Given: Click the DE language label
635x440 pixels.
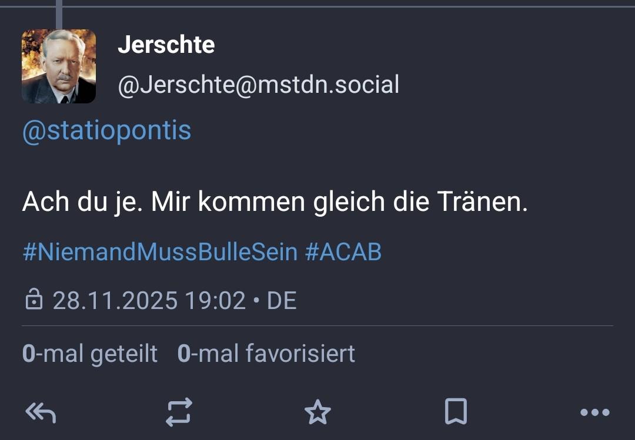Looking at the screenshot, I should [x=282, y=301].
